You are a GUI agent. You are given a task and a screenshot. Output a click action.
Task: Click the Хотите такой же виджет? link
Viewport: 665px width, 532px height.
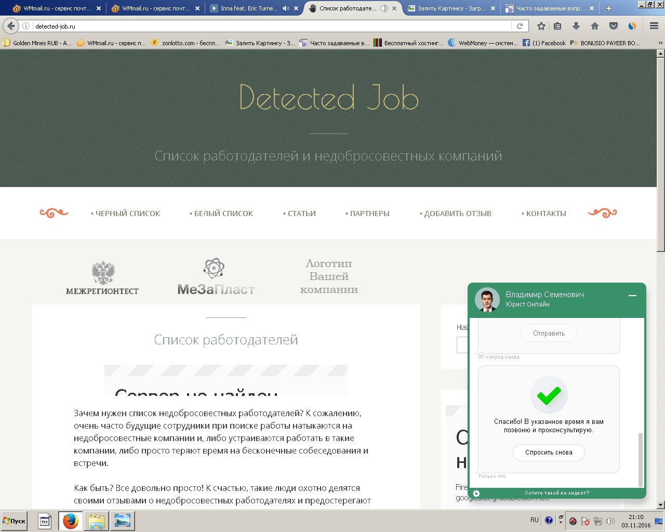pyautogui.click(x=557, y=493)
